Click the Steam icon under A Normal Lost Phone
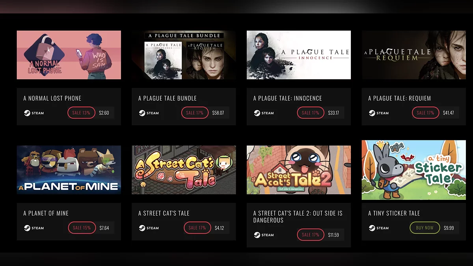 pos(27,113)
